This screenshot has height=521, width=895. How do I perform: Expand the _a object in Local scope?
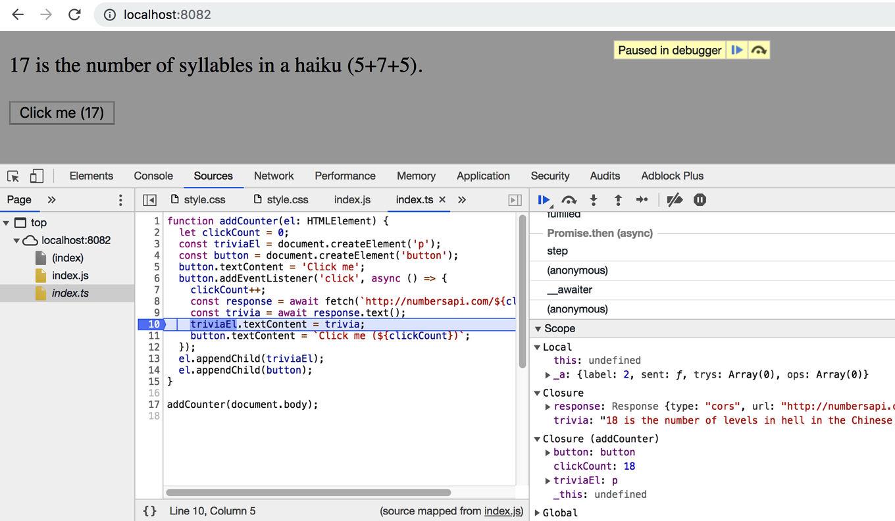pyautogui.click(x=548, y=375)
